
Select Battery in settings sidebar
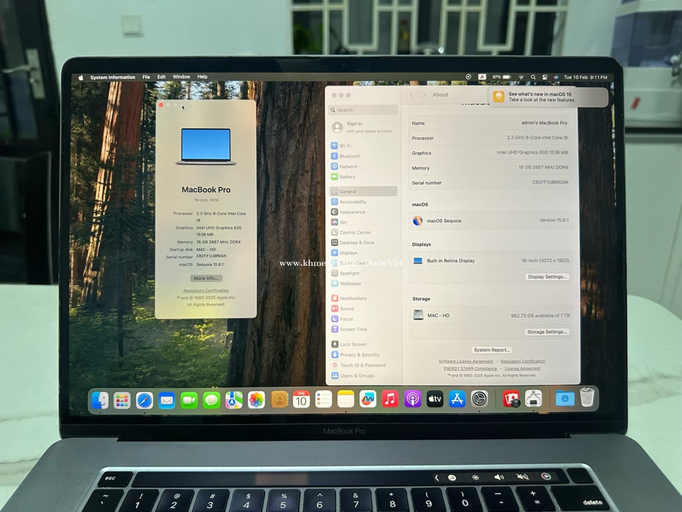pos(347,177)
